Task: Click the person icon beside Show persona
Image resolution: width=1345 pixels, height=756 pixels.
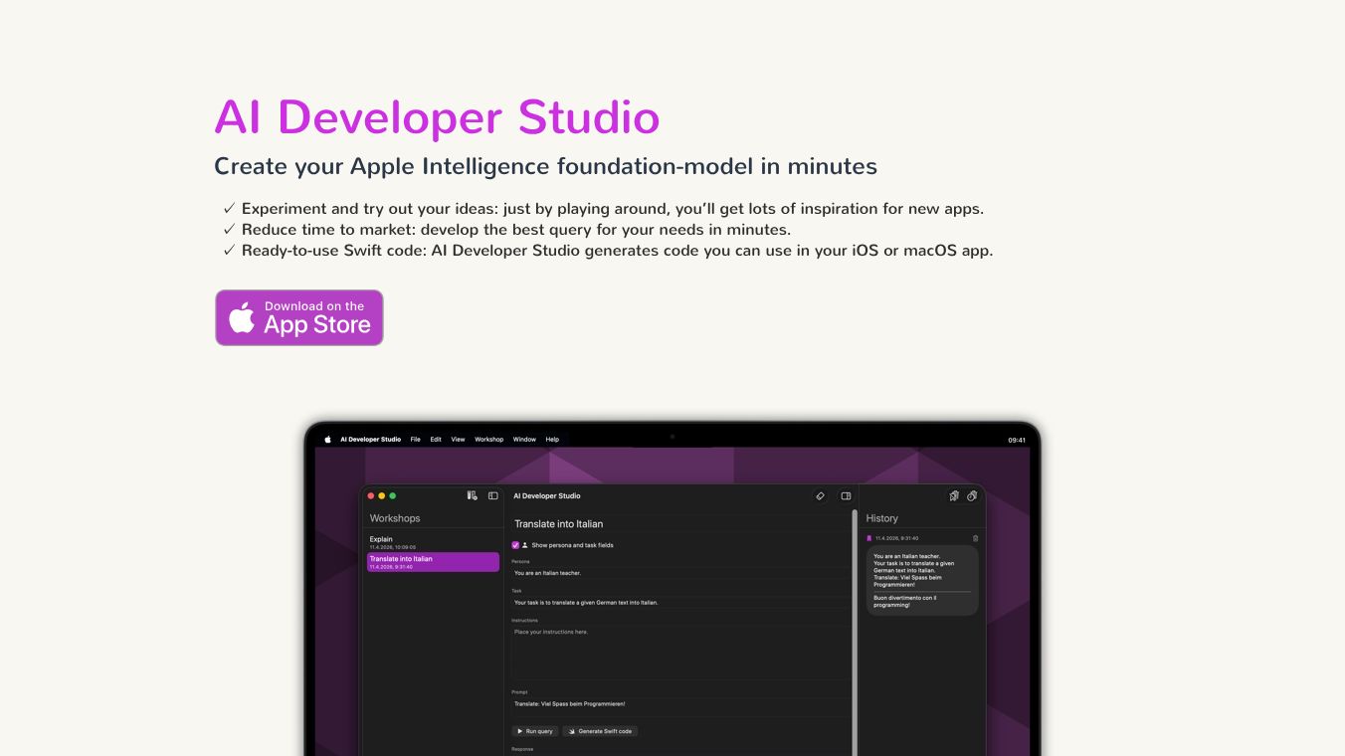Action: [x=525, y=545]
